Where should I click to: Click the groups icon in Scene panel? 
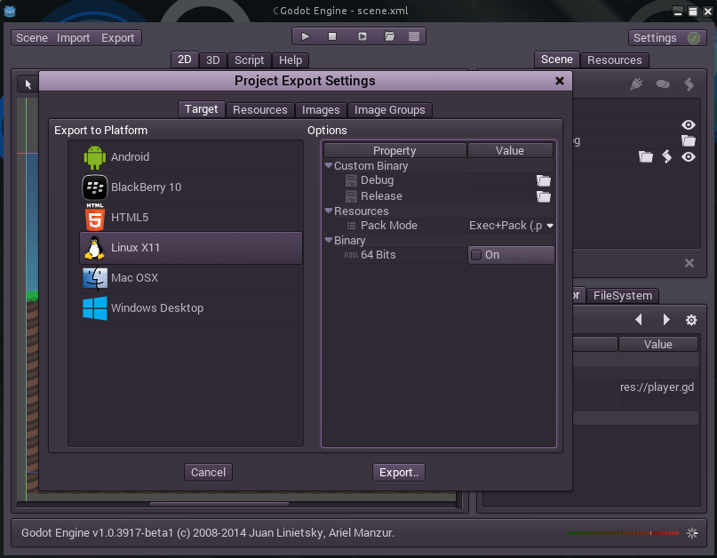[x=663, y=84]
